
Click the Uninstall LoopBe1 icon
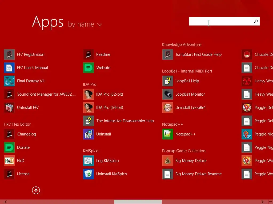tap(168, 108)
